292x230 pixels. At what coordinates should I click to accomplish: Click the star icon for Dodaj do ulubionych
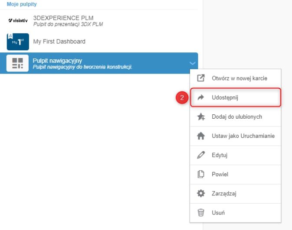coord(201,117)
